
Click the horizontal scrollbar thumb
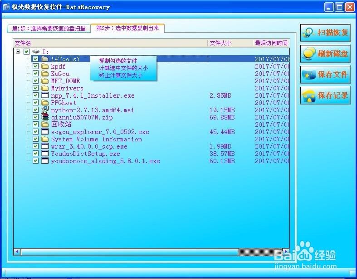130,252
